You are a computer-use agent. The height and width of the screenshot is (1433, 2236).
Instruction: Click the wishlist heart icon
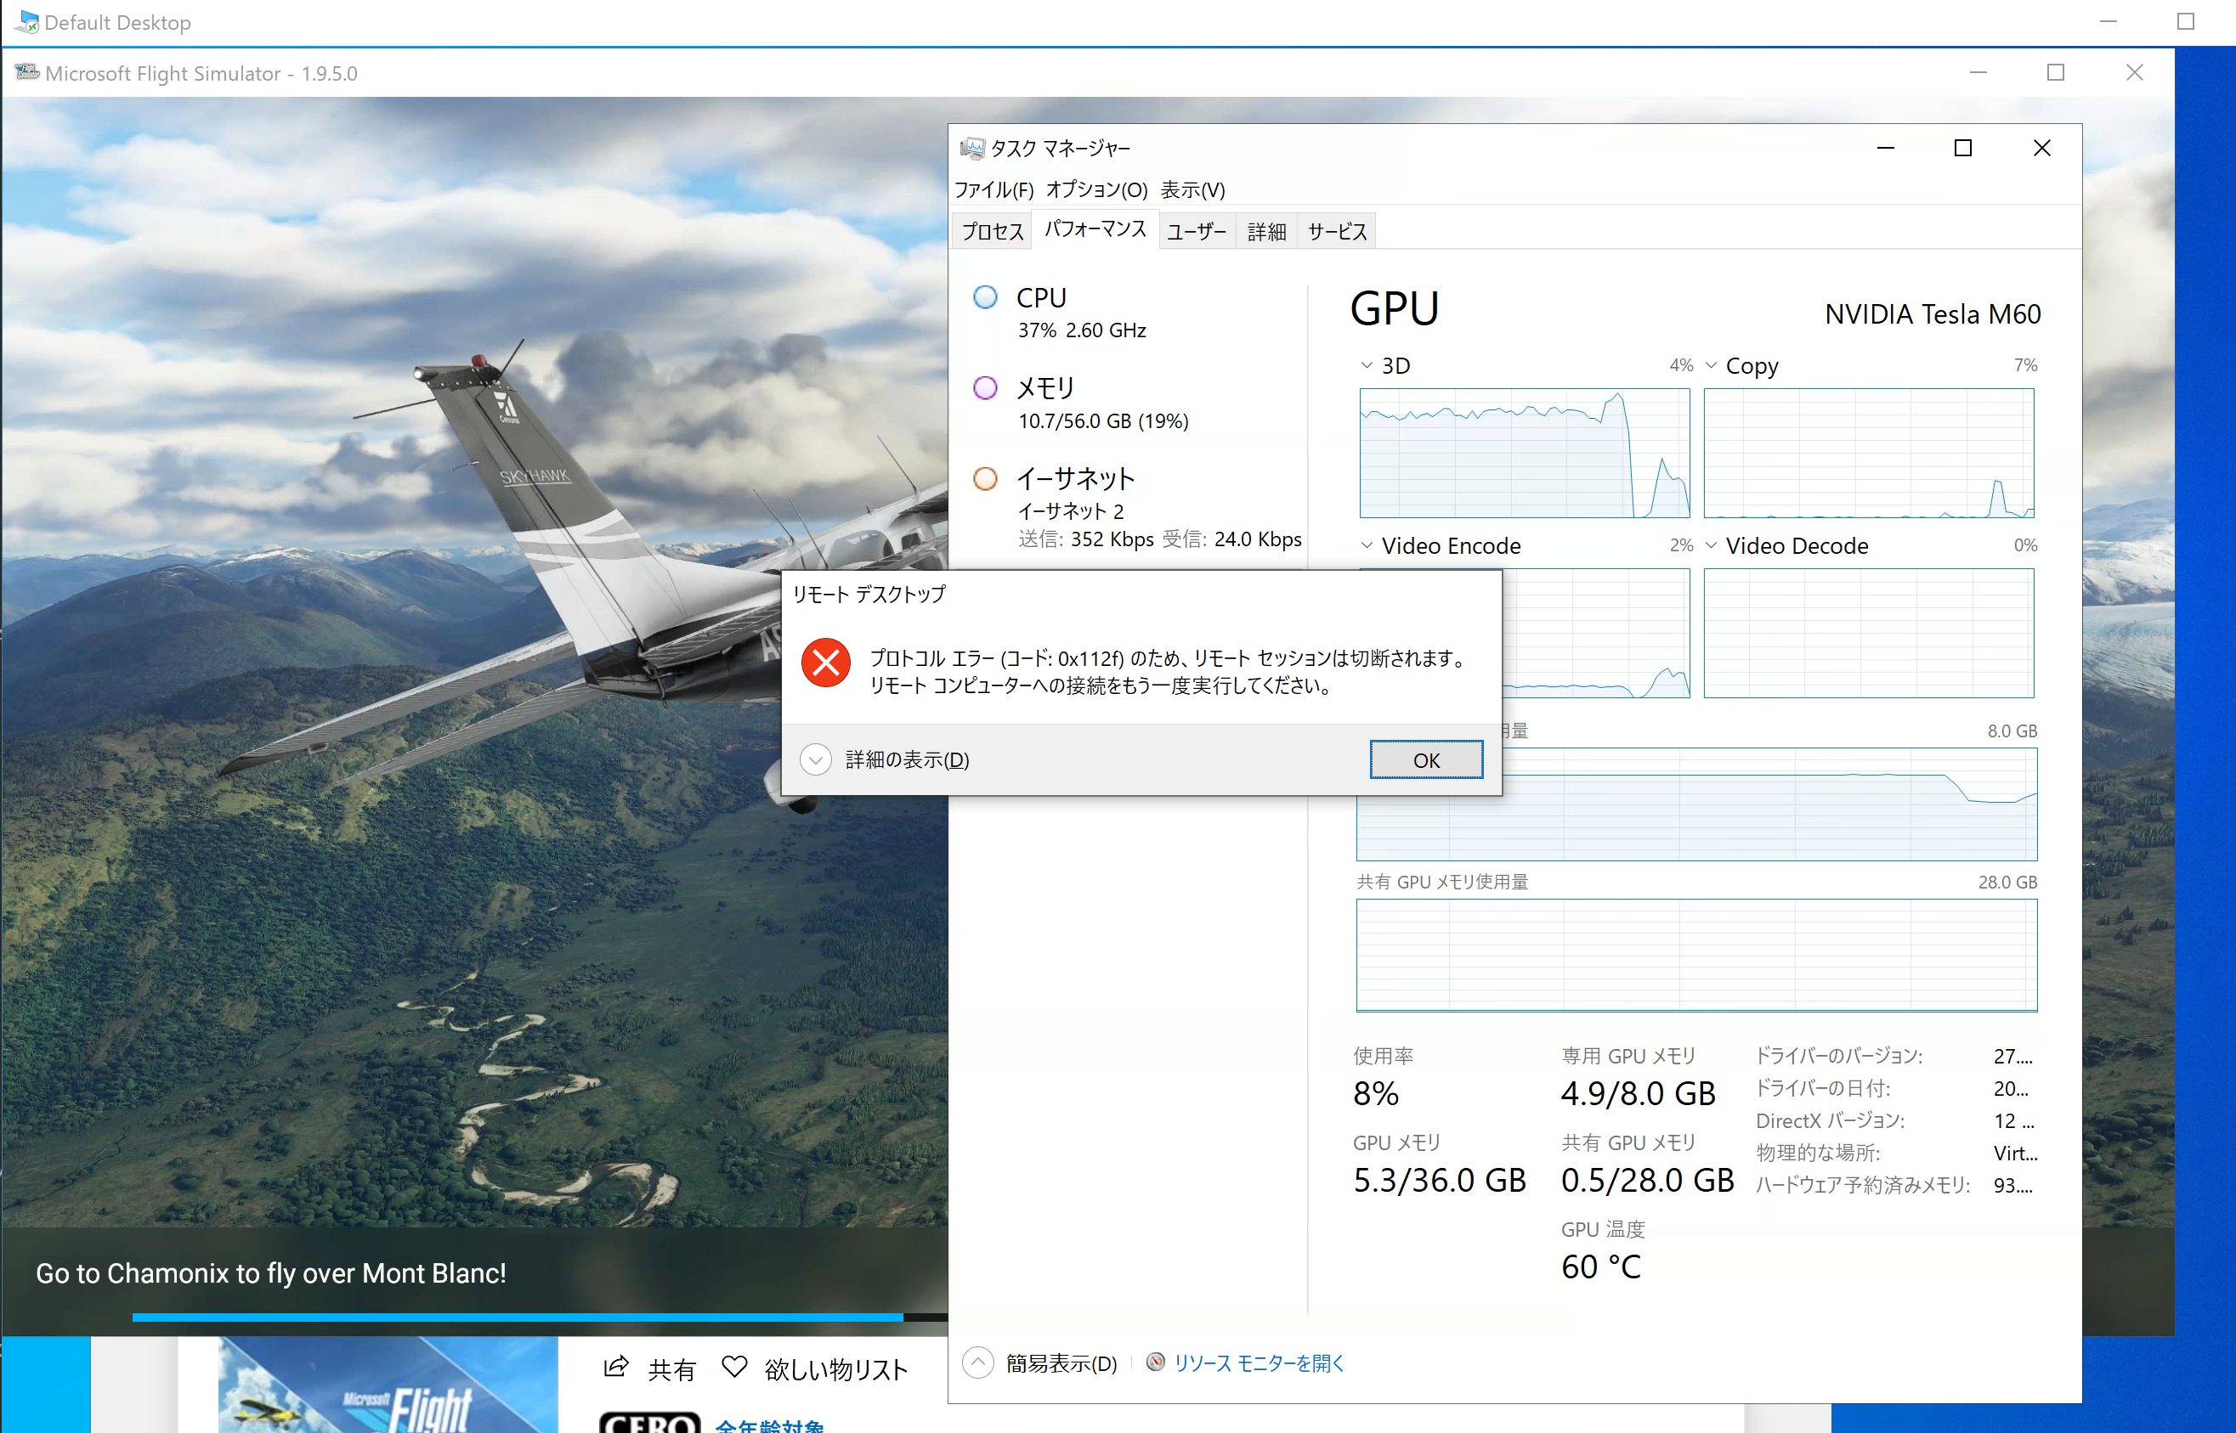[x=734, y=1367]
